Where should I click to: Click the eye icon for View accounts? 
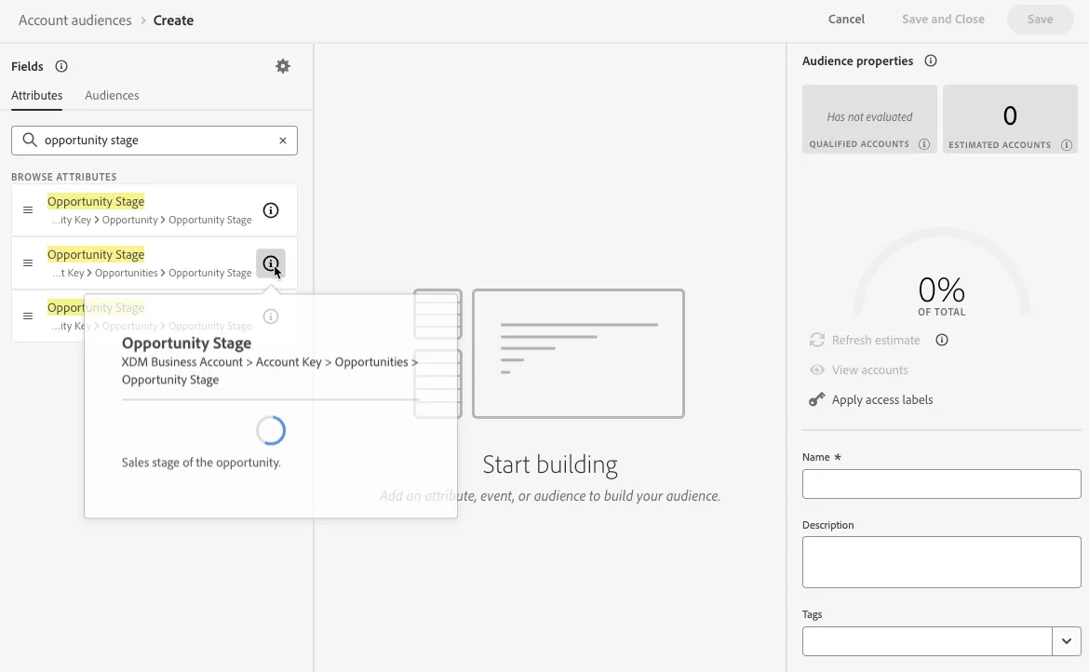coord(817,370)
